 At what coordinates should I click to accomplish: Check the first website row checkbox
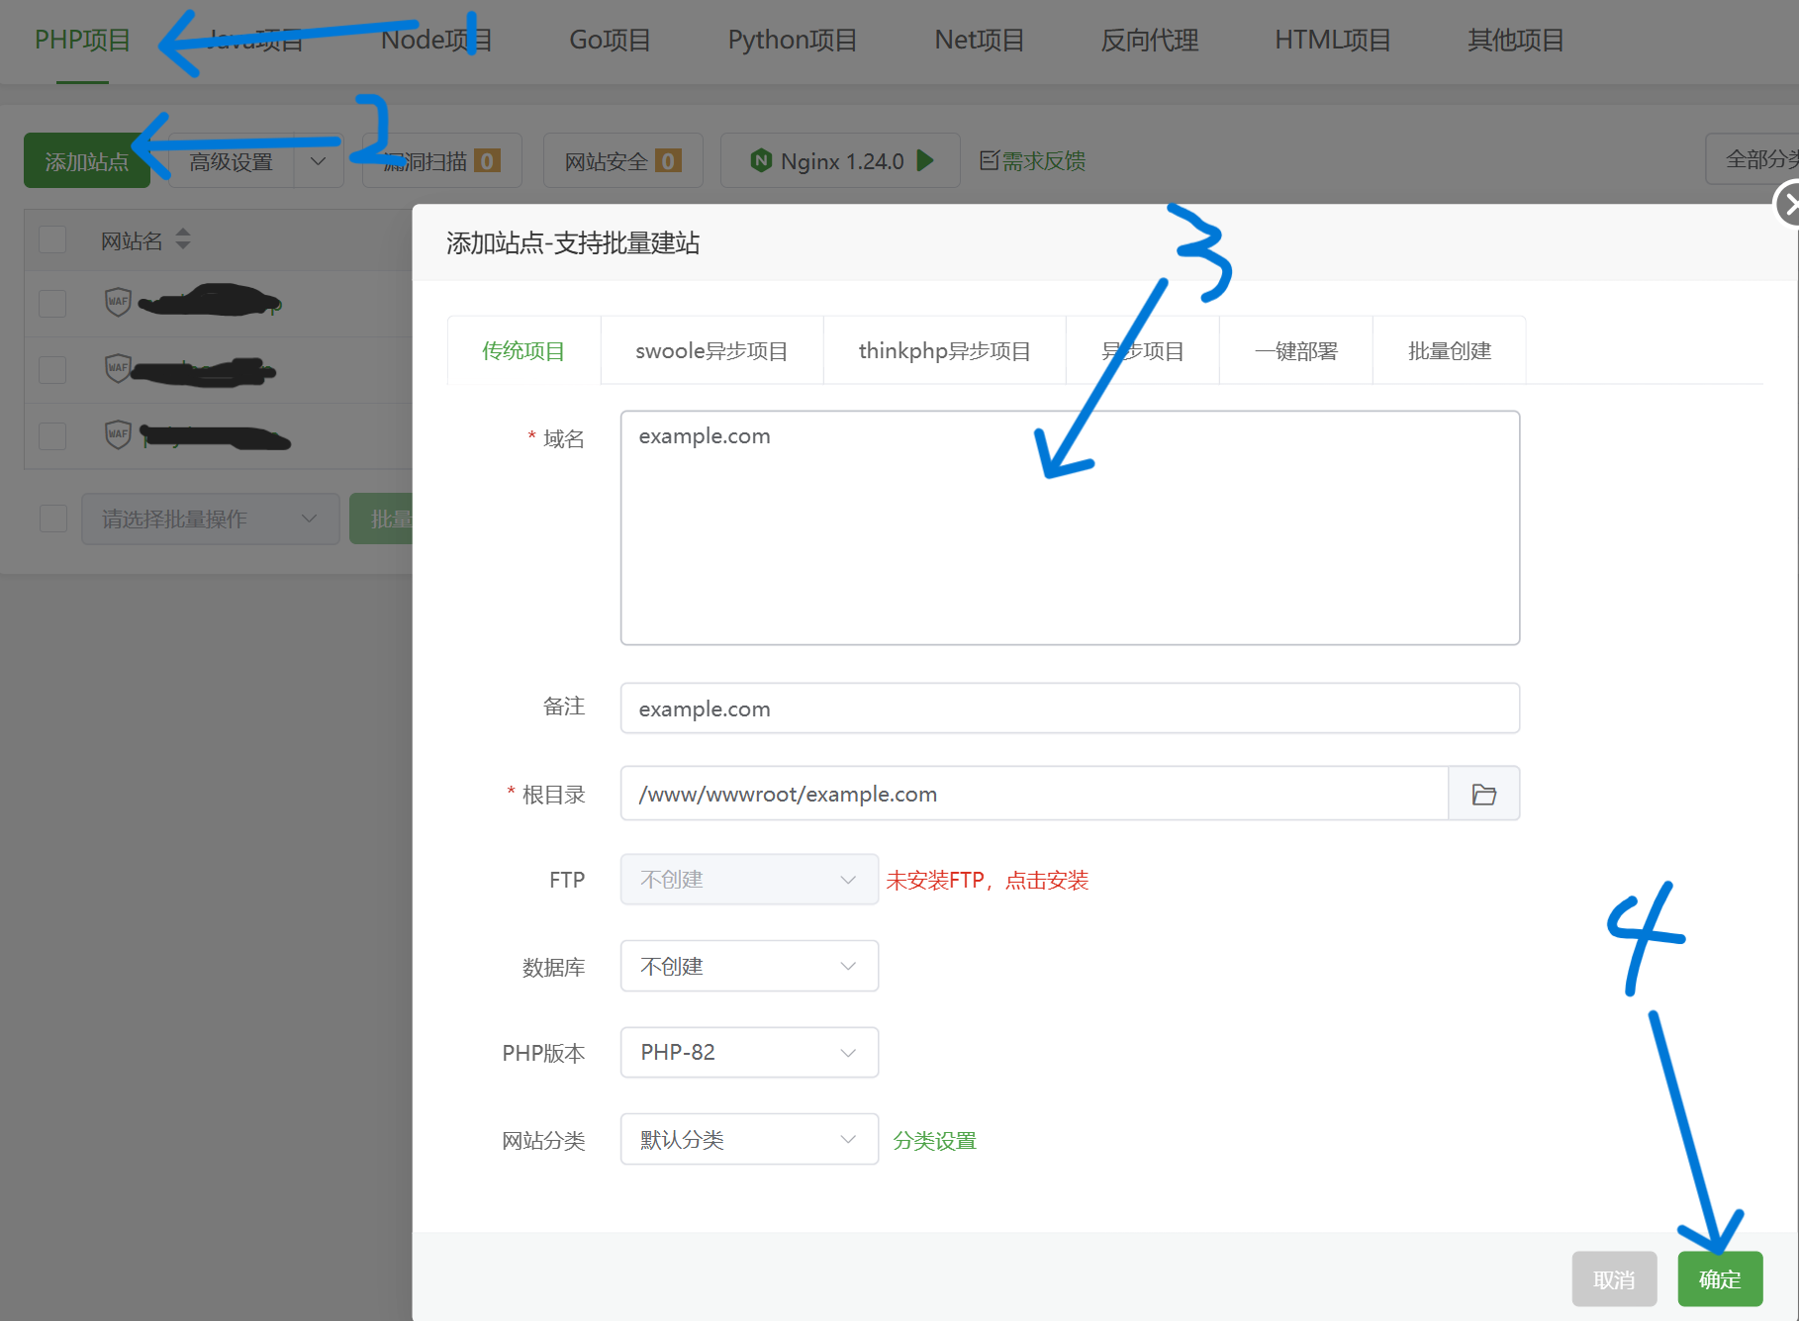tap(52, 303)
